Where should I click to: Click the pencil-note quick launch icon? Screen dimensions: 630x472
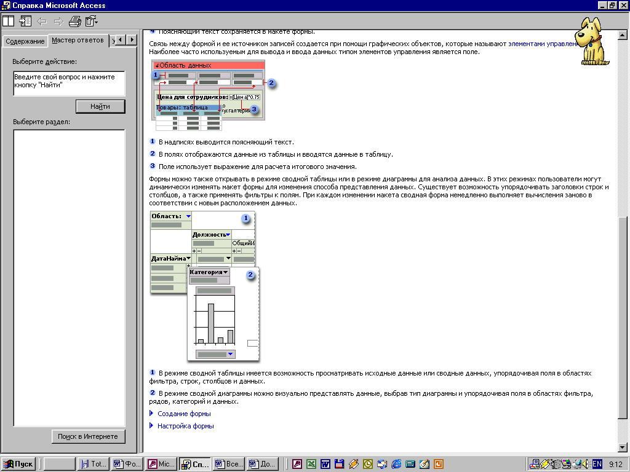coord(425,464)
